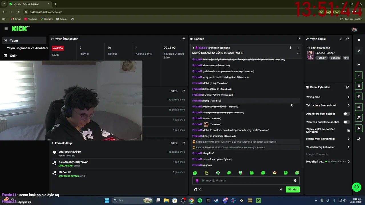Open the Gmail bookmark
365x205 pixels.
[x=16, y=19]
